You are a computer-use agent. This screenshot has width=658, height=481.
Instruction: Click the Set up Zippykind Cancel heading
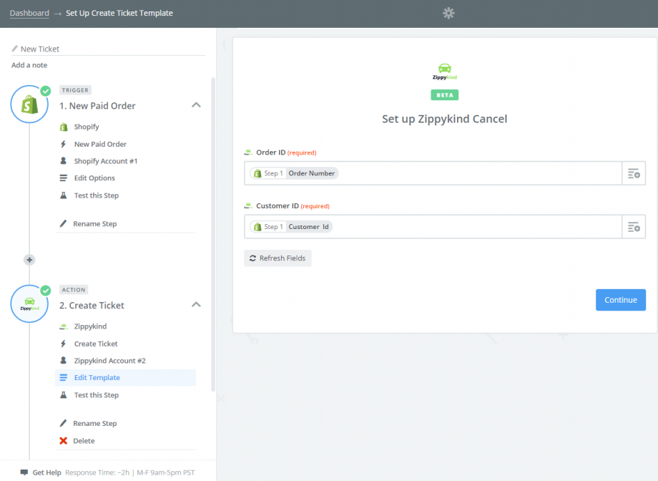[x=444, y=119]
